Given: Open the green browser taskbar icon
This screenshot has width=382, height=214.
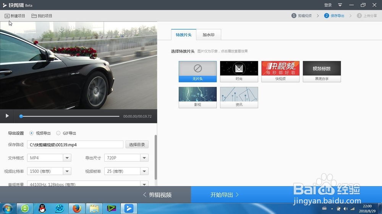Looking at the screenshot, I should click(25, 208).
